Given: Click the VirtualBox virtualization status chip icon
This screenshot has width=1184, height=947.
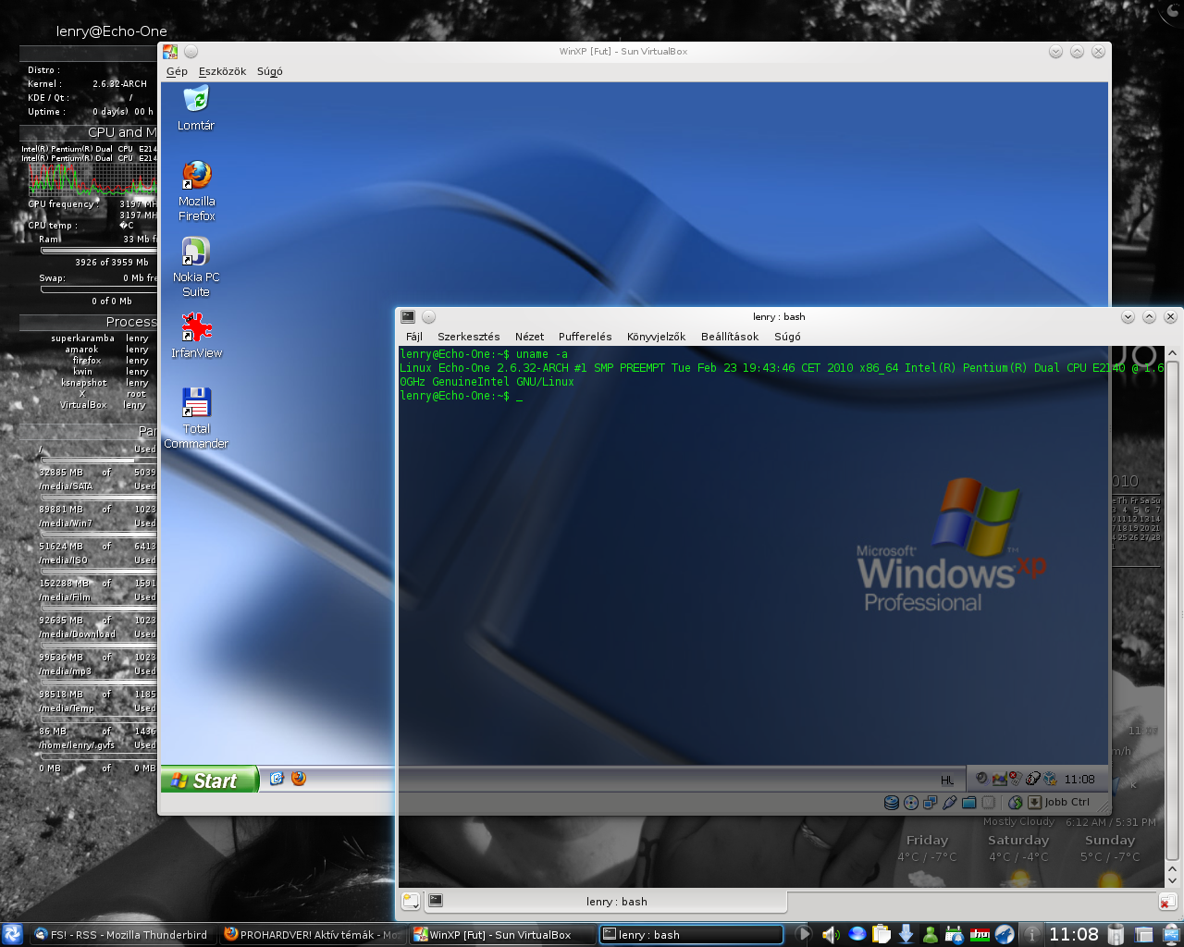Looking at the screenshot, I should tap(989, 803).
